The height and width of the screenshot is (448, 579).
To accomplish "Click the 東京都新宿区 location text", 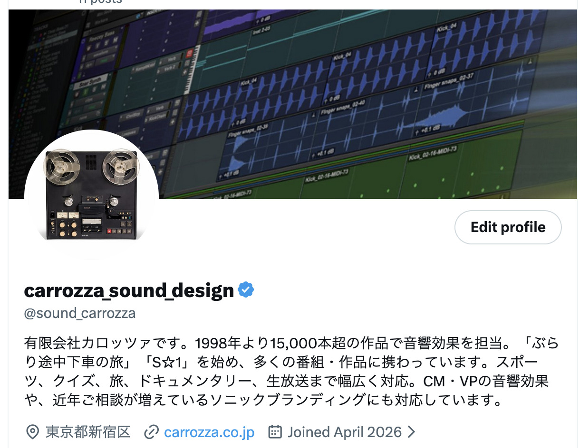I will click(88, 432).
